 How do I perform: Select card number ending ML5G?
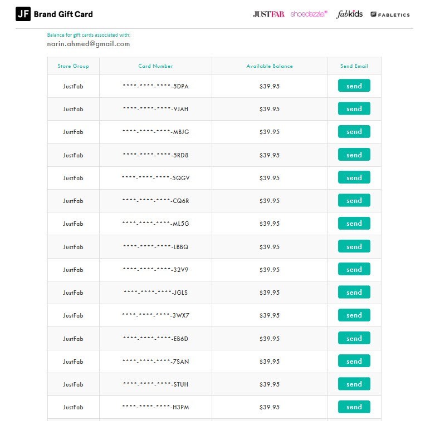point(155,224)
